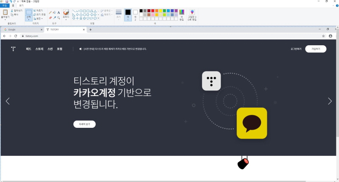Open the 채우기 (Fill) shape dropdown

107,15
